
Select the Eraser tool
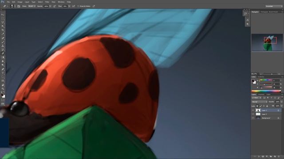(x=3, y=53)
